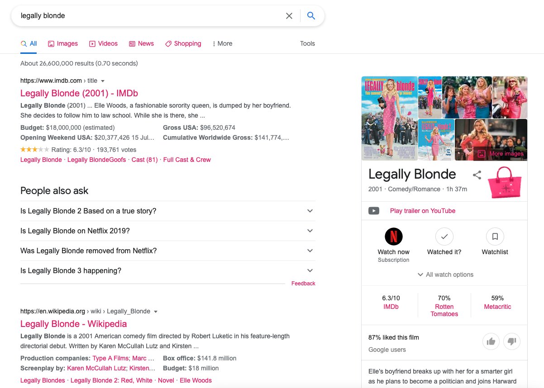Switch to the Videos tab

[103, 44]
